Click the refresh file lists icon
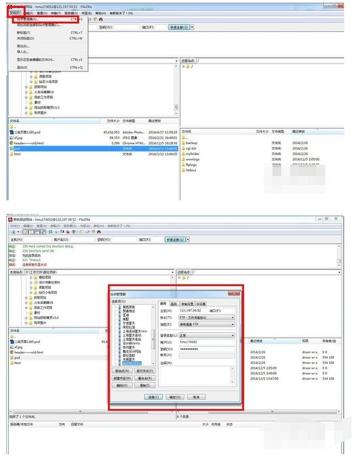Screen dimensions: 357x465 (50, 232)
